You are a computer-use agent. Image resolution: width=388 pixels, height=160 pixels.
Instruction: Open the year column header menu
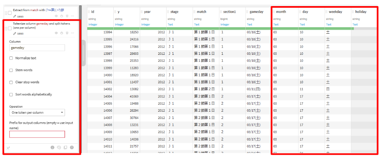pos(147,12)
